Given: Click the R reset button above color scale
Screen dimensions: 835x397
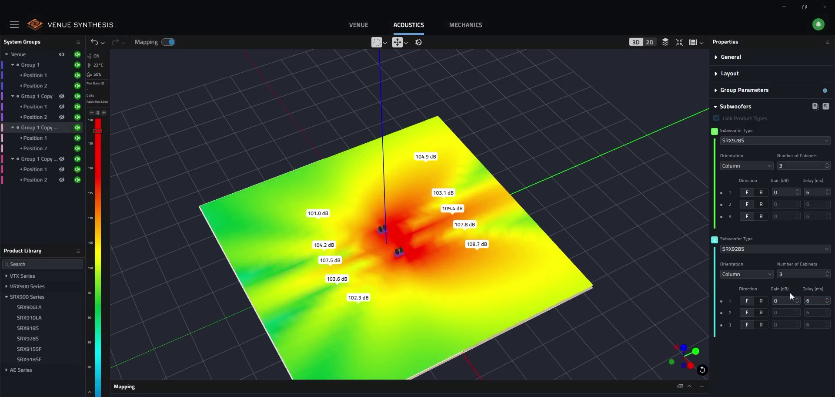Looking at the screenshot, I should tap(98, 113).
